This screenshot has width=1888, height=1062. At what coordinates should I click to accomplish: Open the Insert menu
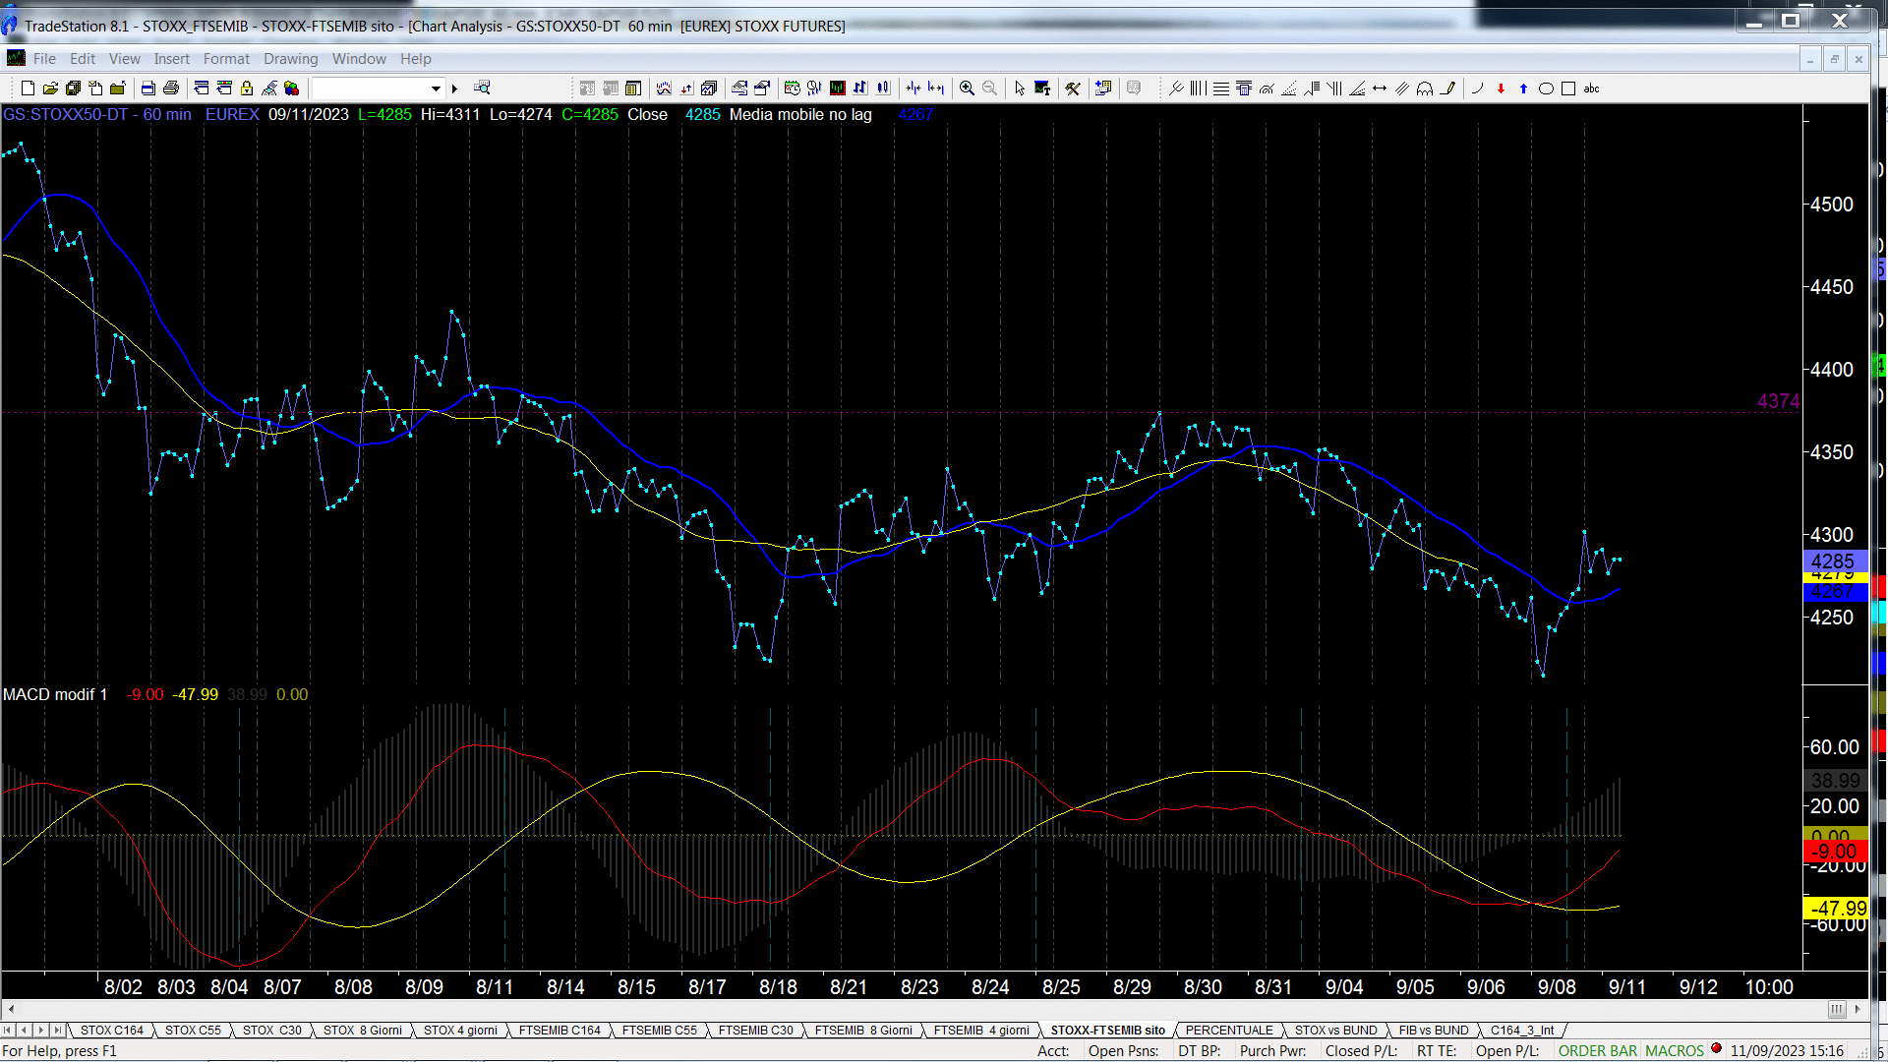pyautogui.click(x=171, y=59)
